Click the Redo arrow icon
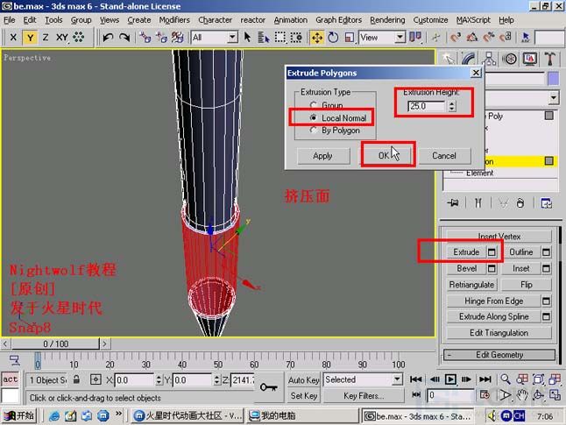566x425 pixels. pos(124,37)
